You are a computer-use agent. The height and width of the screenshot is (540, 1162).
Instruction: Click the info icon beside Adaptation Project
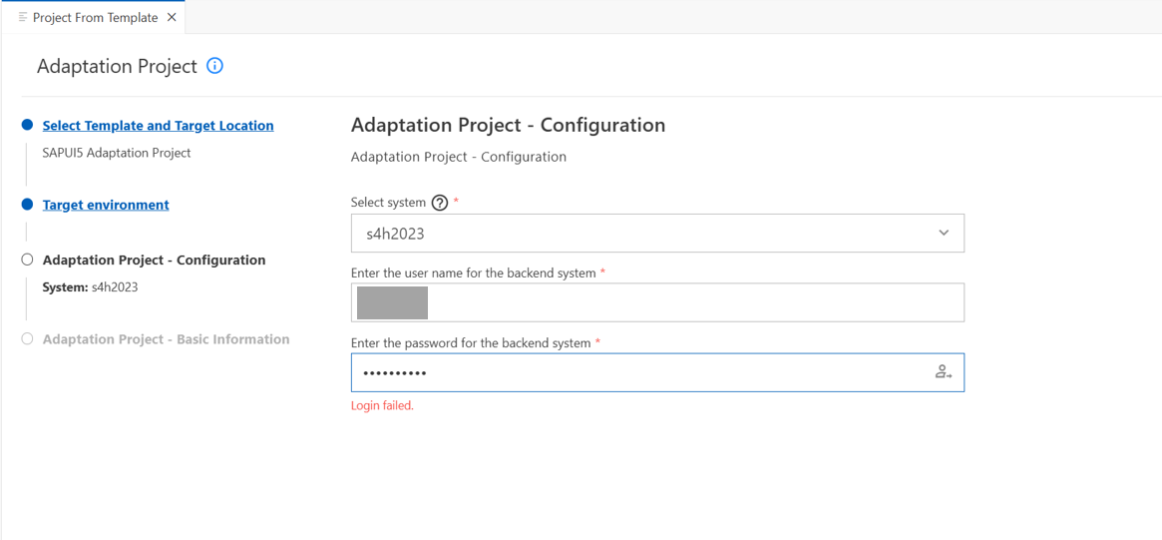[214, 66]
